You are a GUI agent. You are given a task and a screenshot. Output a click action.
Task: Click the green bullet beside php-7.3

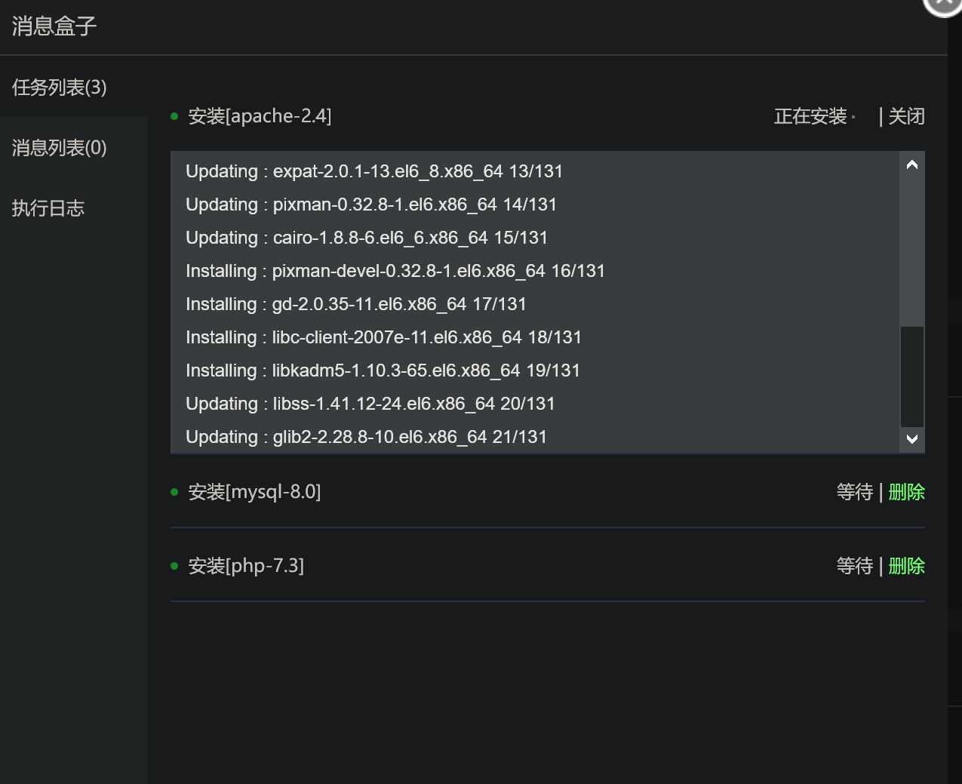(174, 566)
